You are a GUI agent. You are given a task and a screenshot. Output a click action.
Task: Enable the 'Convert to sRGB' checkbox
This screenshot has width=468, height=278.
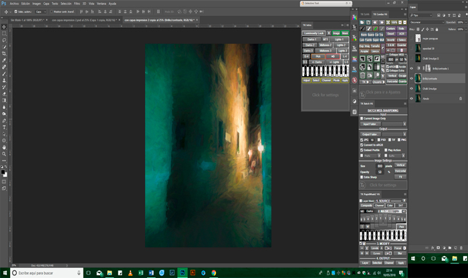361,146
